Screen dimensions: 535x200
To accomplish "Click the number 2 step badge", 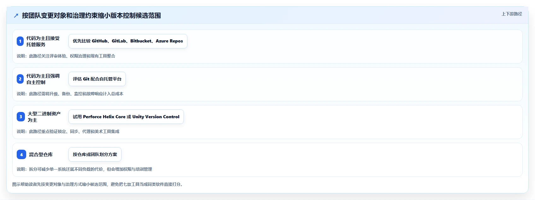I will [x=20, y=79].
